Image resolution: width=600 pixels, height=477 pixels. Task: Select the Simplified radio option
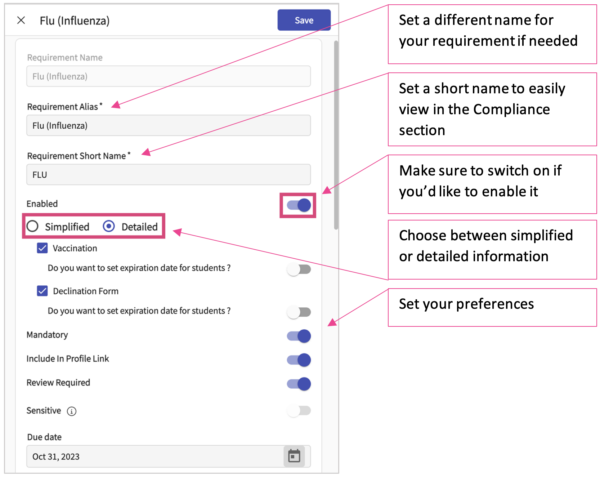pos(33,226)
